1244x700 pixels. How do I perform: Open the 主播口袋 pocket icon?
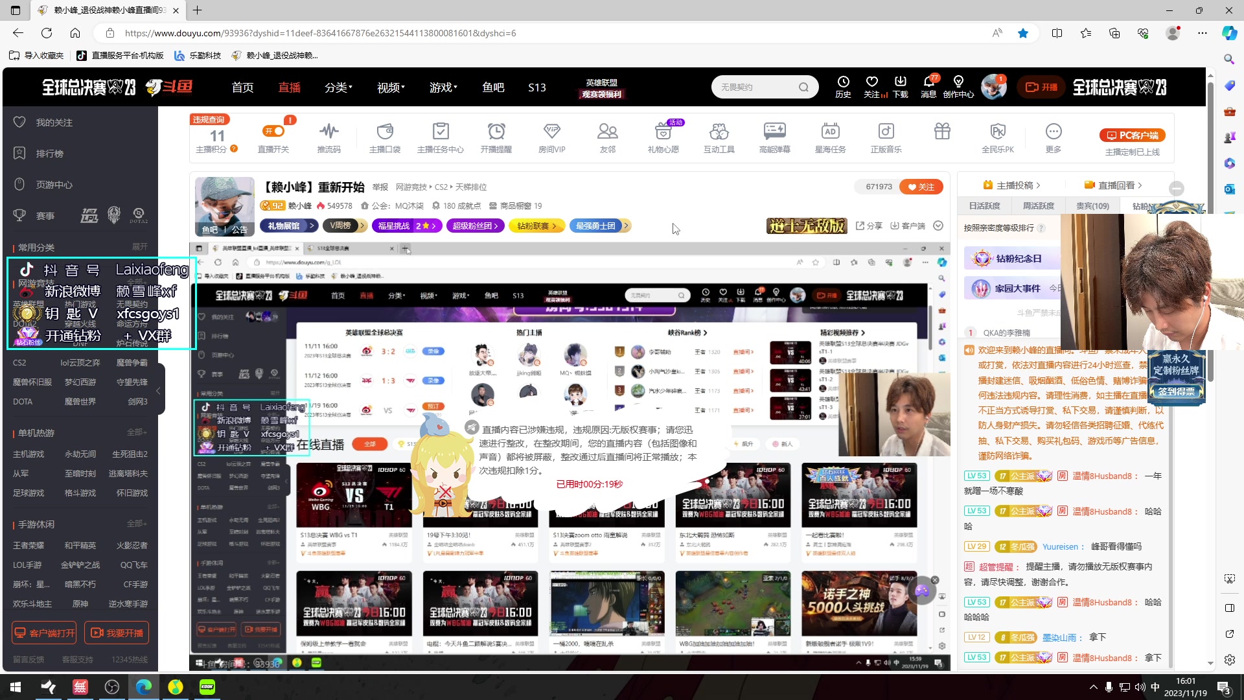pyautogui.click(x=385, y=132)
